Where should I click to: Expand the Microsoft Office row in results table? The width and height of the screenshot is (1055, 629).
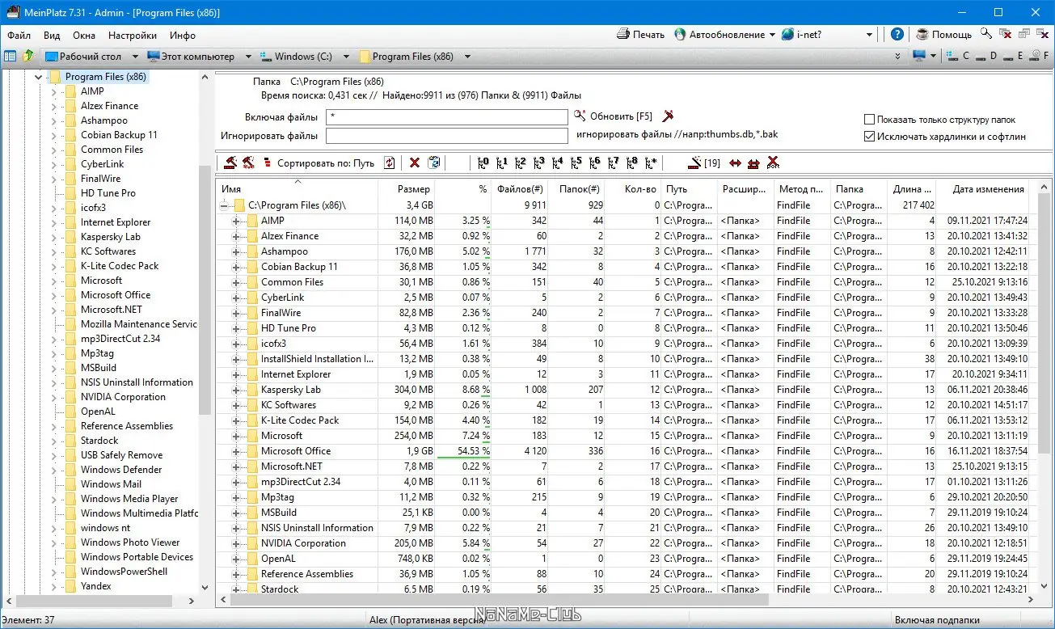pos(236,451)
